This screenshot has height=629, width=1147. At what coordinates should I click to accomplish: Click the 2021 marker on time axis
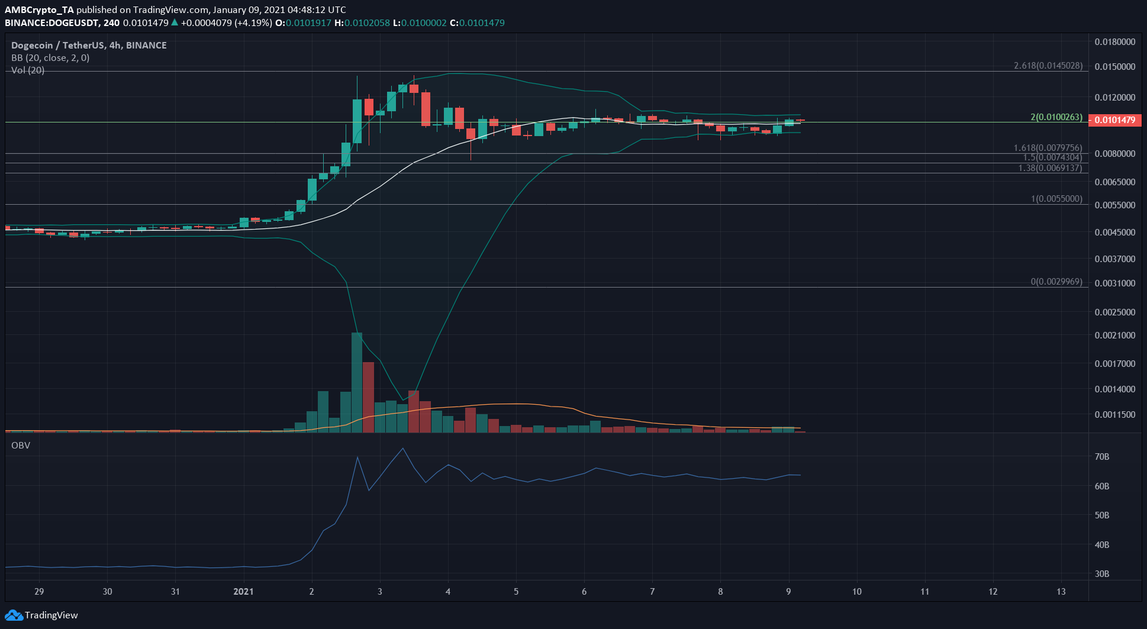pyautogui.click(x=243, y=592)
